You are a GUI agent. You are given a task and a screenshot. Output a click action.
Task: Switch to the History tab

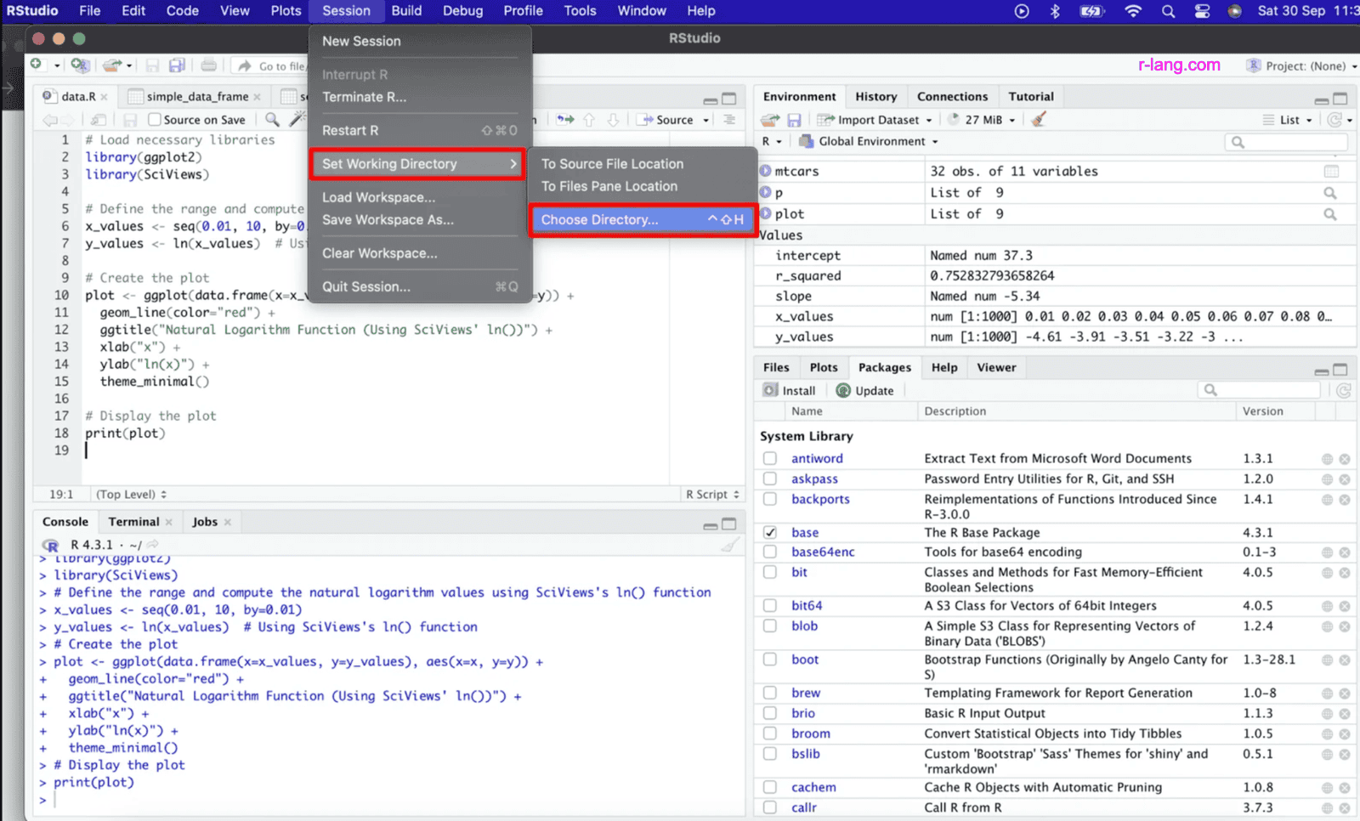[876, 96]
